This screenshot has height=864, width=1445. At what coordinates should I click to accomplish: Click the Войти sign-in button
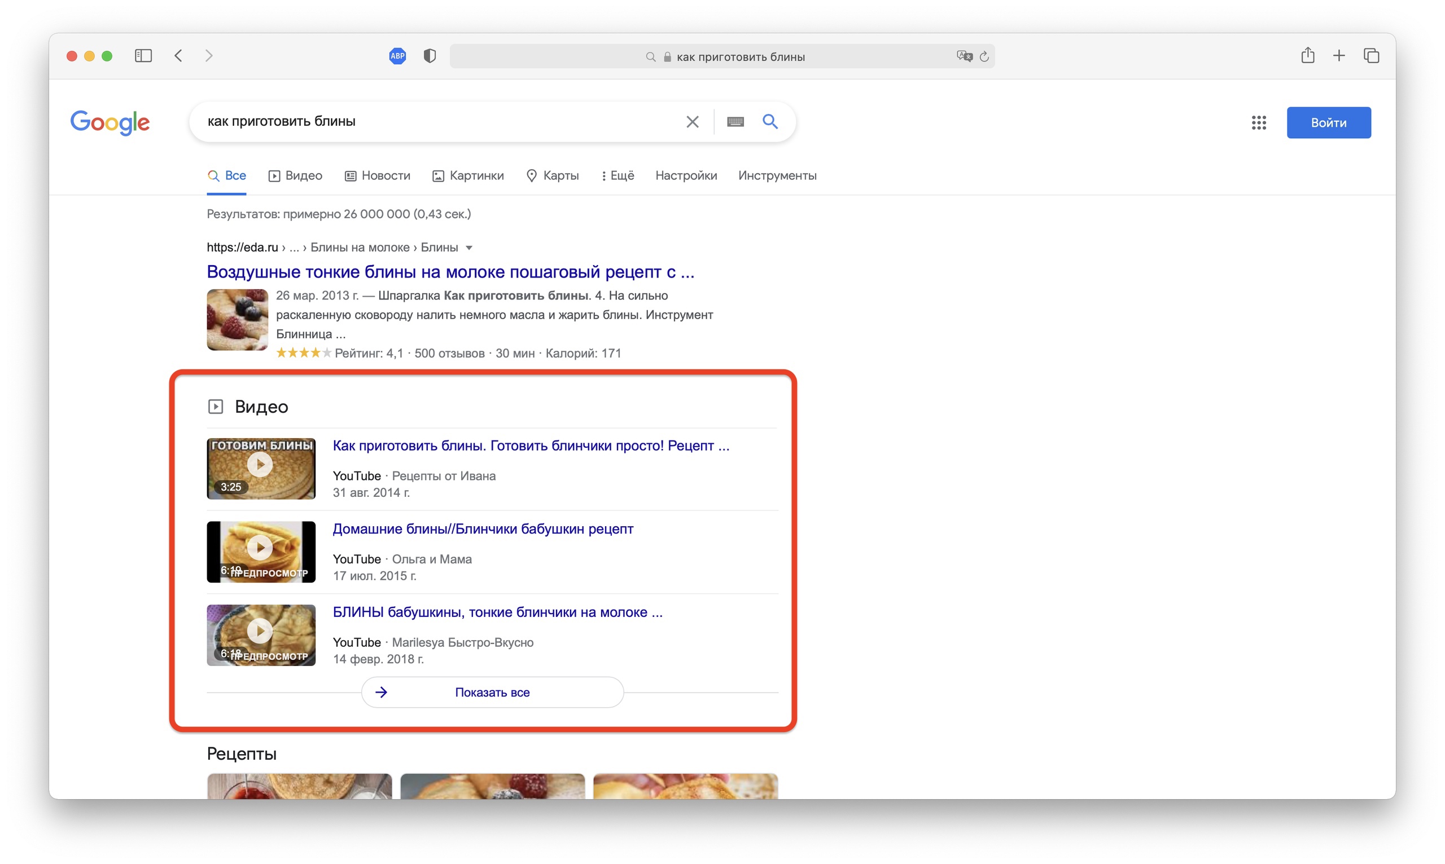[1328, 122]
